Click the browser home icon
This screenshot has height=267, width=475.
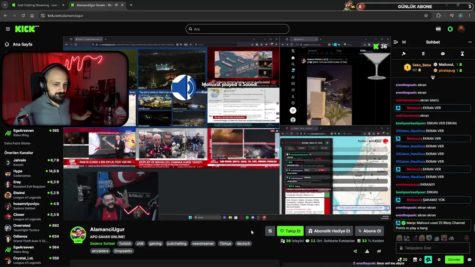pyautogui.click(x=32, y=16)
